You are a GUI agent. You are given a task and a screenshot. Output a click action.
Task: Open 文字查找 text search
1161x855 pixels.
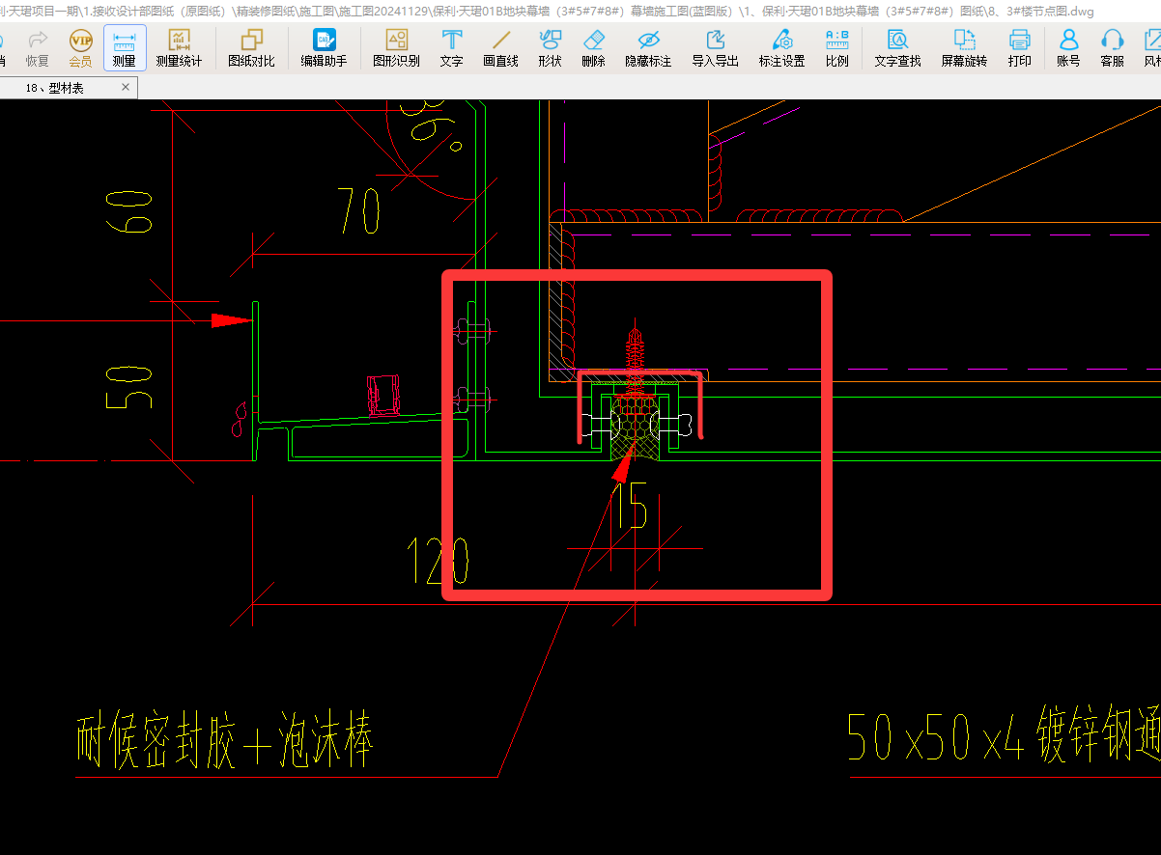tap(897, 48)
